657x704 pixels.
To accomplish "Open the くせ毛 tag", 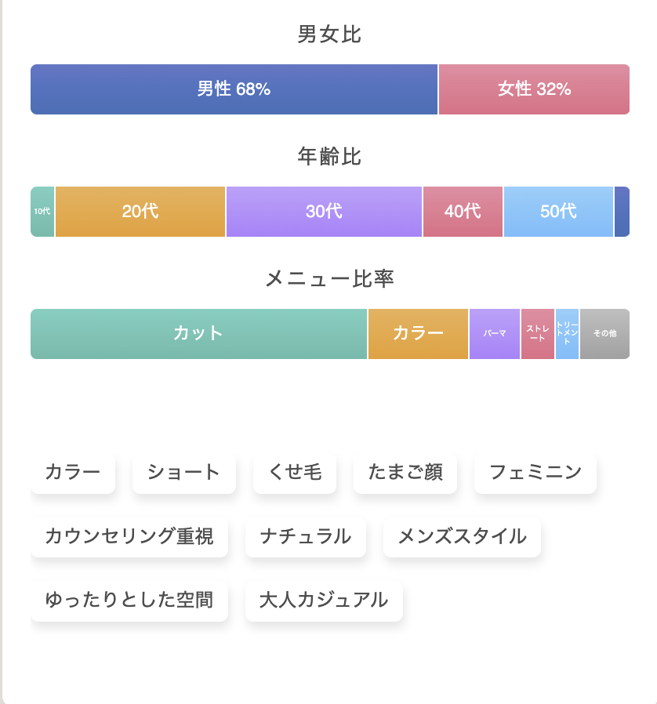I will pos(295,472).
